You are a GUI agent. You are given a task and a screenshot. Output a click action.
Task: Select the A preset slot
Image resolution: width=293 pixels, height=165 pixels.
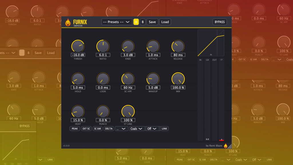click(x=136, y=22)
